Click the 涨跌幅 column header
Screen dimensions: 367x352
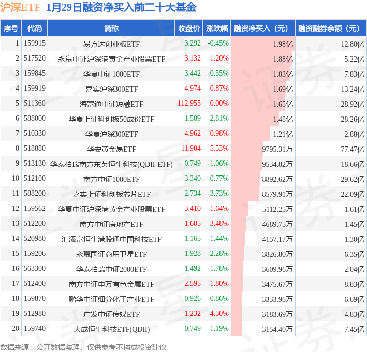pos(217,28)
